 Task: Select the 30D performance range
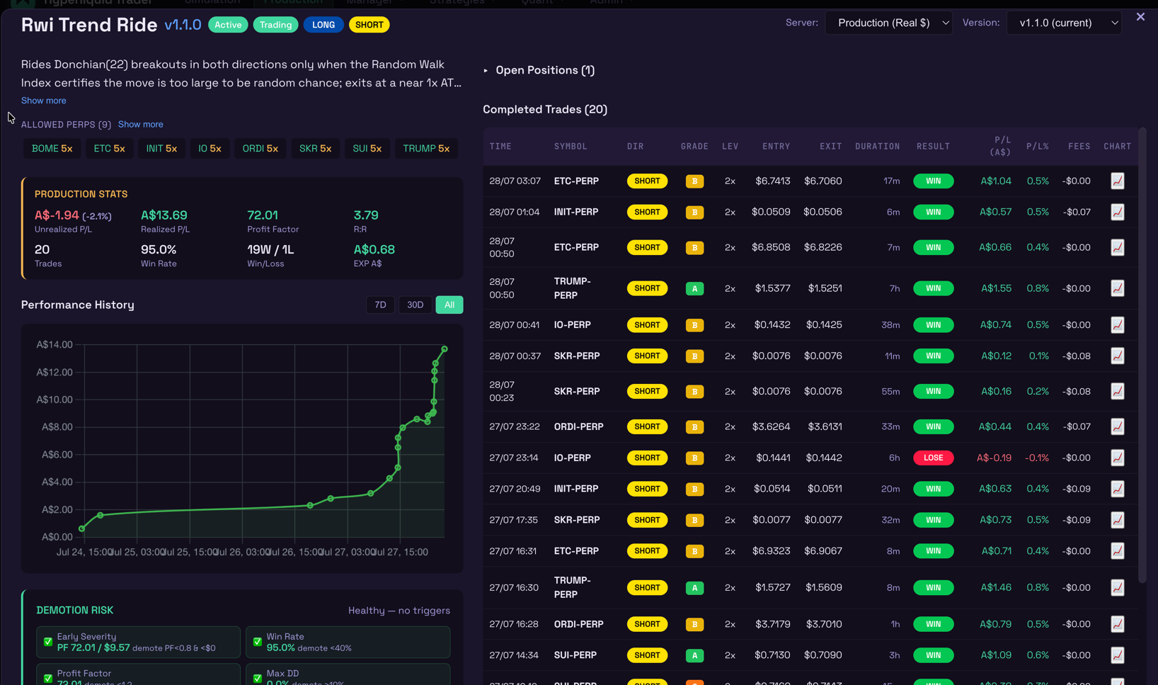pos(415,305)
